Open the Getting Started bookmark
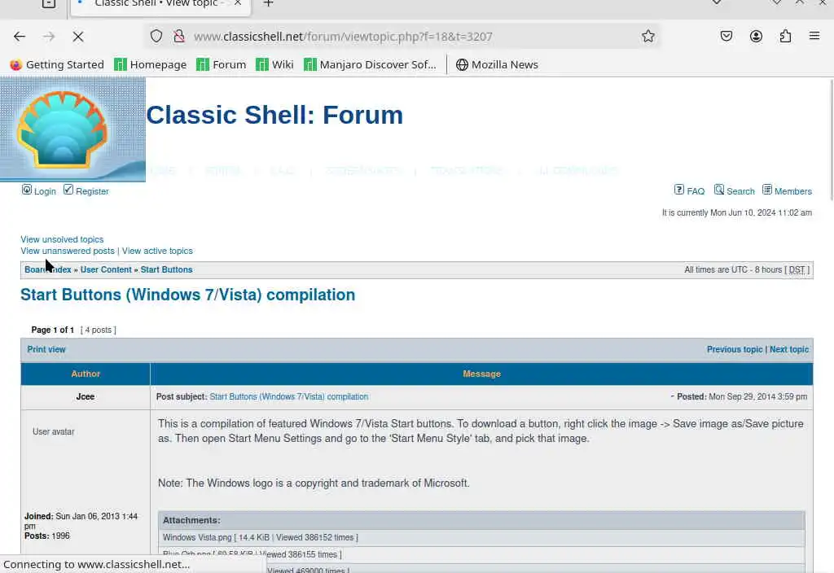834x573 pixels. pyautogui.click(x=57, y=64)
